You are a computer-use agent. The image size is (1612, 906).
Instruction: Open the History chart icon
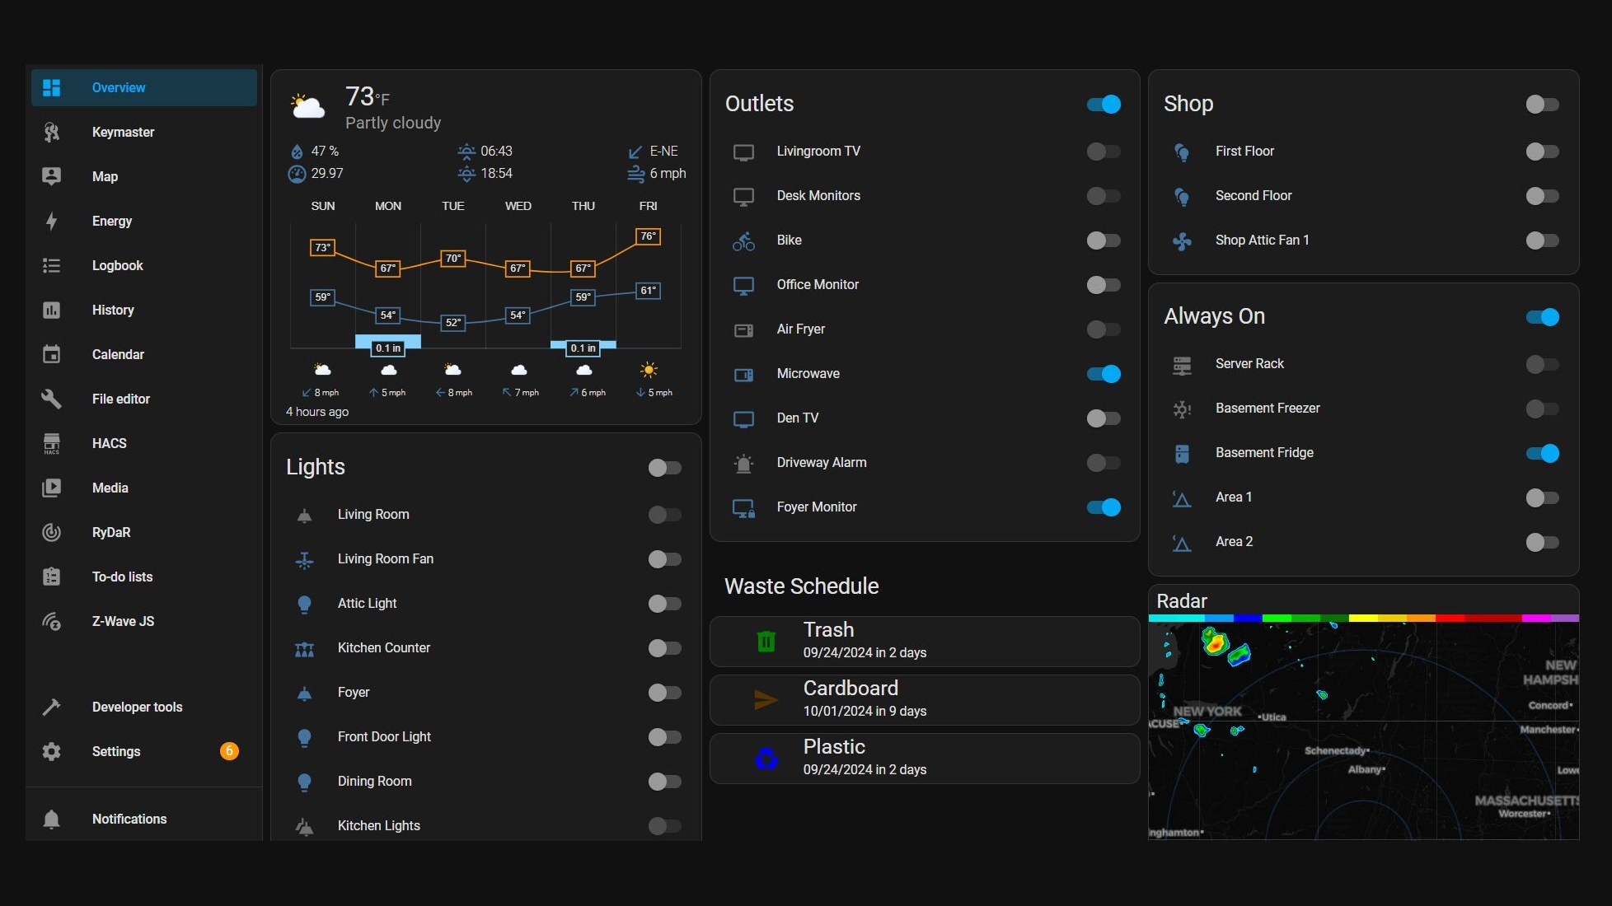point(51,310)
